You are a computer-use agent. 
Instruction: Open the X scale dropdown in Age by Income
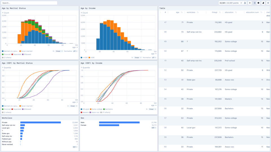[138, 57]
